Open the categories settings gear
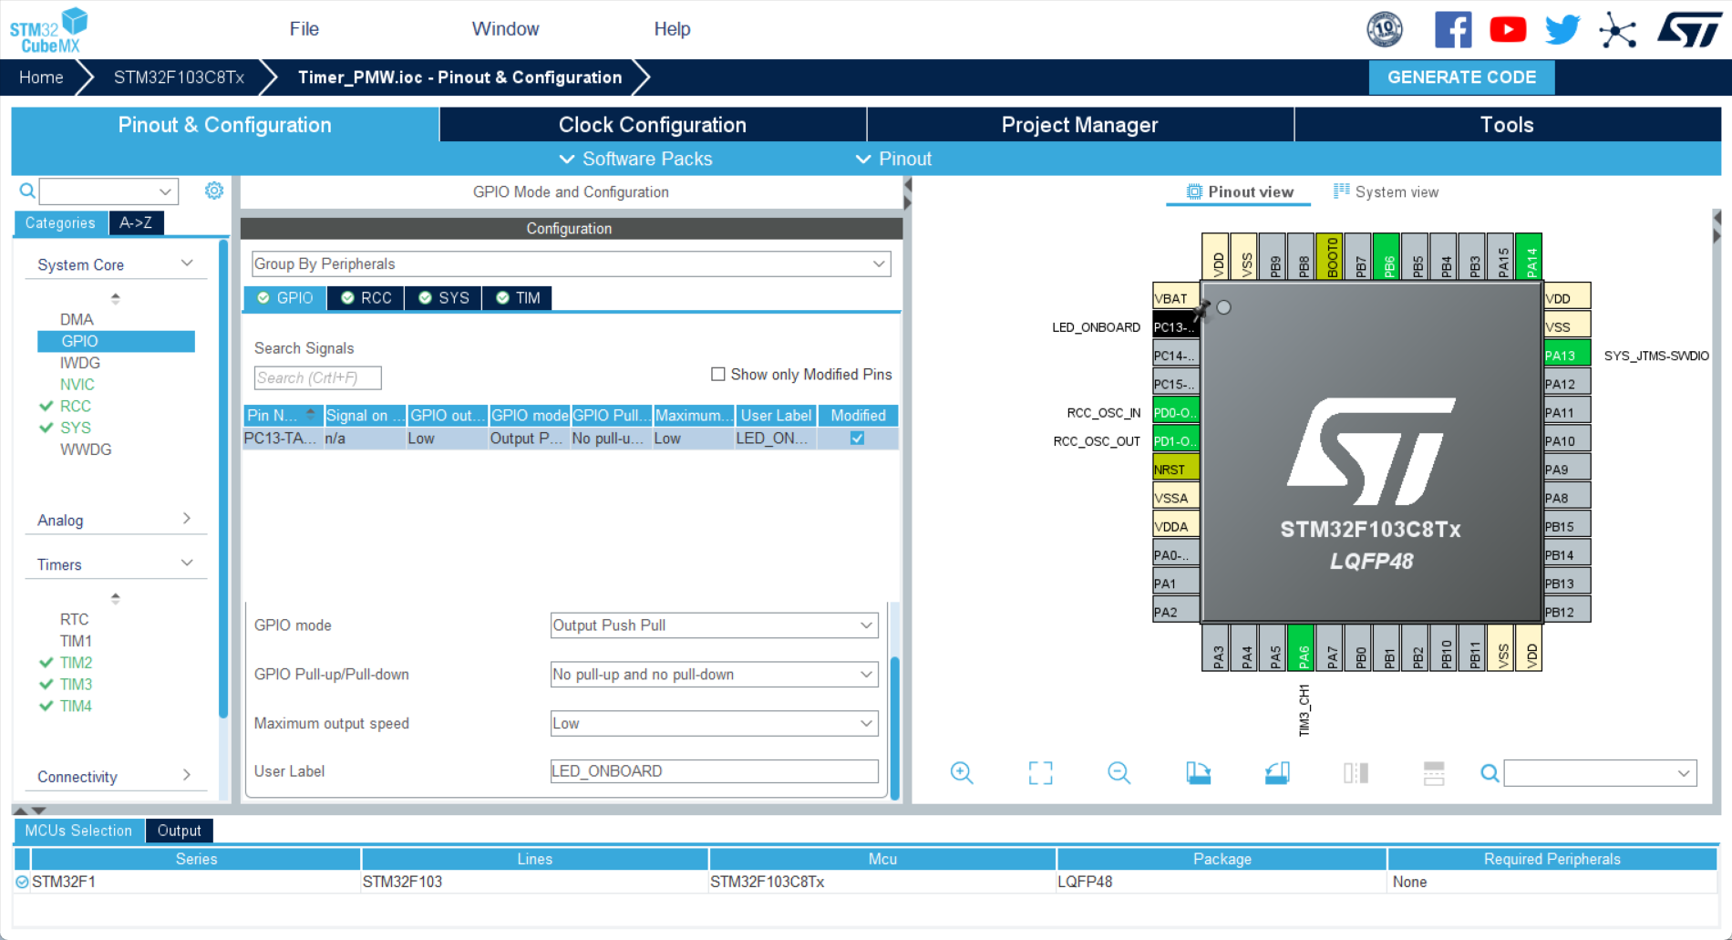 point(214,191)
